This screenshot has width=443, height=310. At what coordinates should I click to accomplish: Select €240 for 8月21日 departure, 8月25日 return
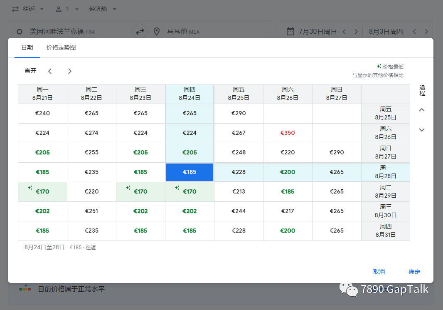pos(42,114)
